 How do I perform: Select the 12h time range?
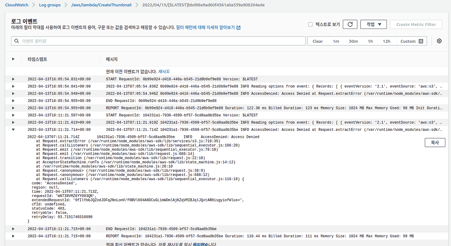(387, 41)
